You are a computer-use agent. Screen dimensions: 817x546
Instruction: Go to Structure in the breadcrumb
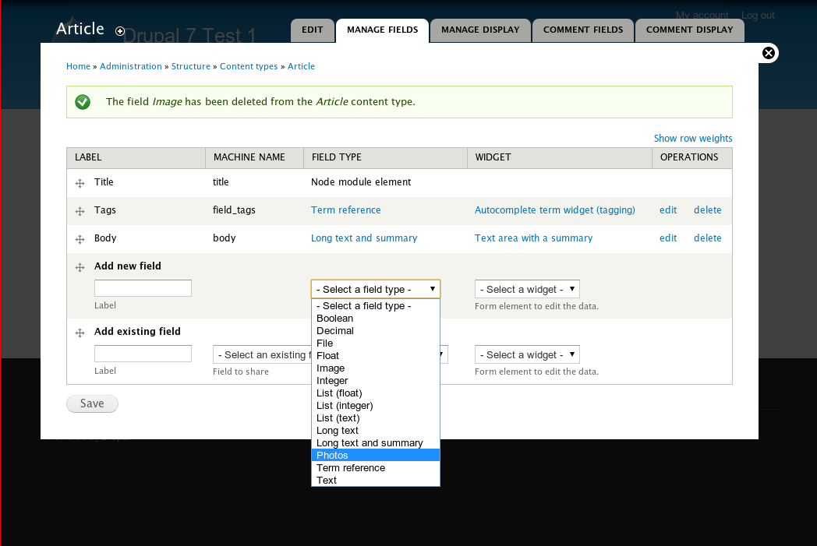[191, 67]
